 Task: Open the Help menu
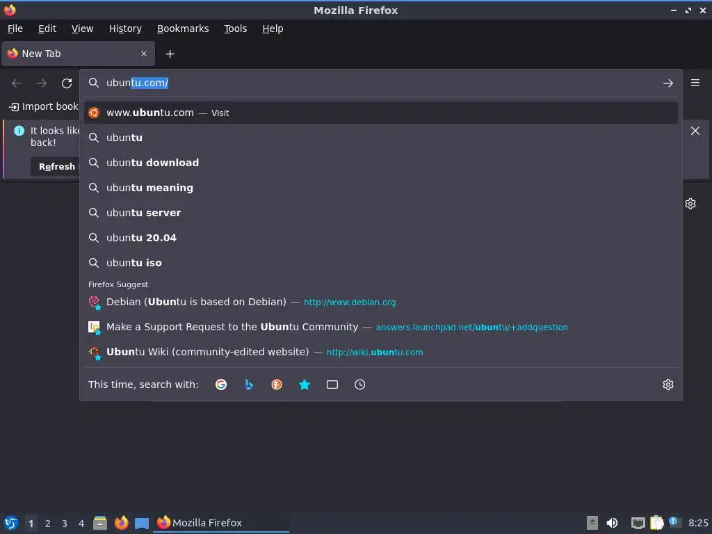[x=273, y=29]
